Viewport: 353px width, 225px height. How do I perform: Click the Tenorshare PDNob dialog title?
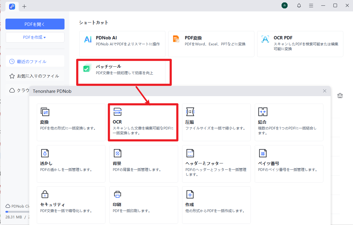point(52,91)
